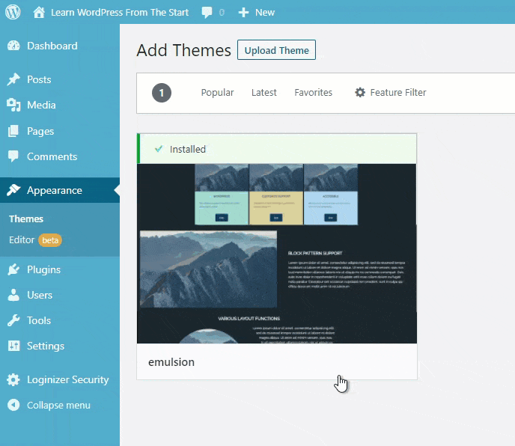Open the Dashboard menu
This screenshot has width=515, height=446.
click(60, 46)
